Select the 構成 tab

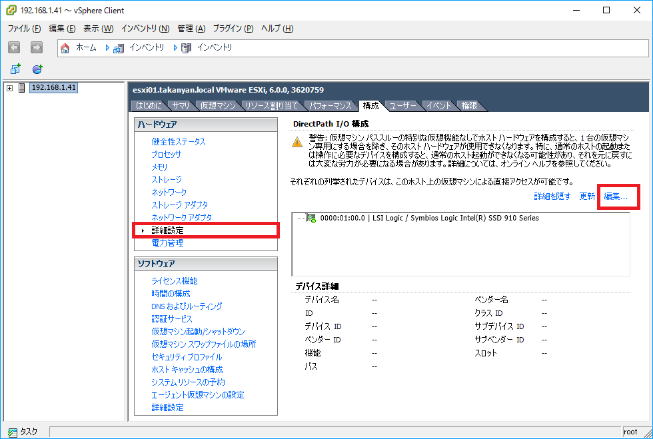click(x=370, y=106)
